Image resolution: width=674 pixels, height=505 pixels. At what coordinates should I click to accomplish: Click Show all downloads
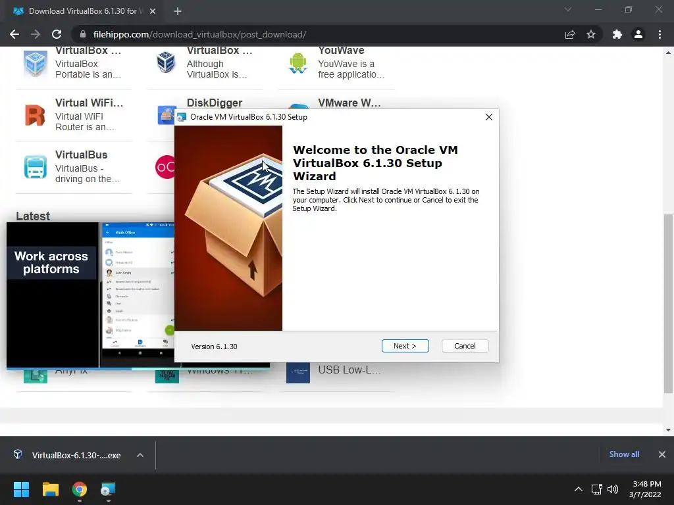pos(624,454)
